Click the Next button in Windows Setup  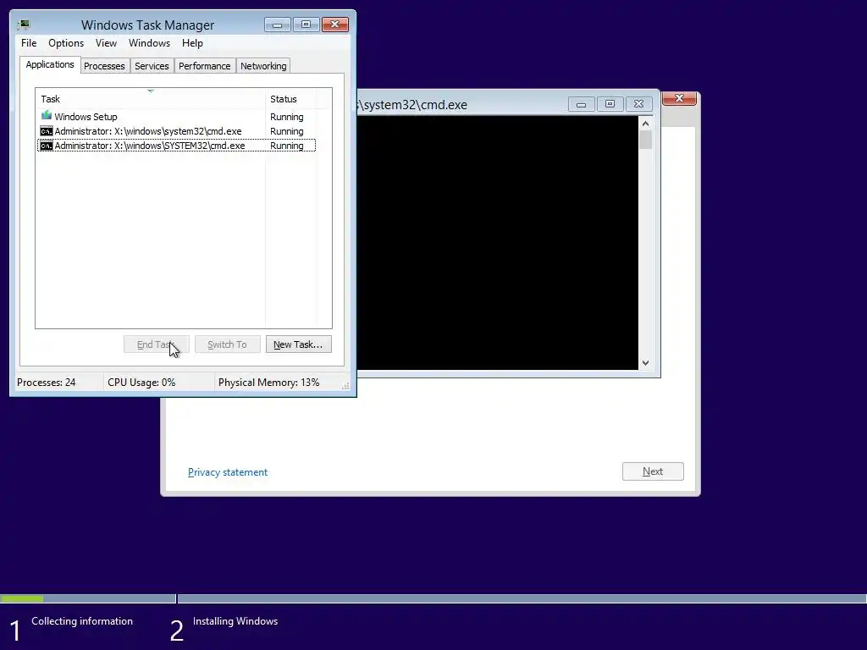653,471
